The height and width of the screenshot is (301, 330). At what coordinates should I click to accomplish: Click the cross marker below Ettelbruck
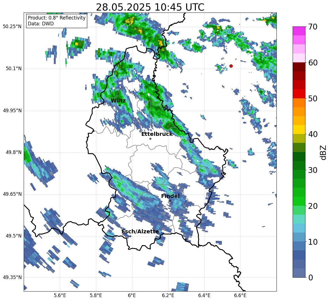(150, 139)
